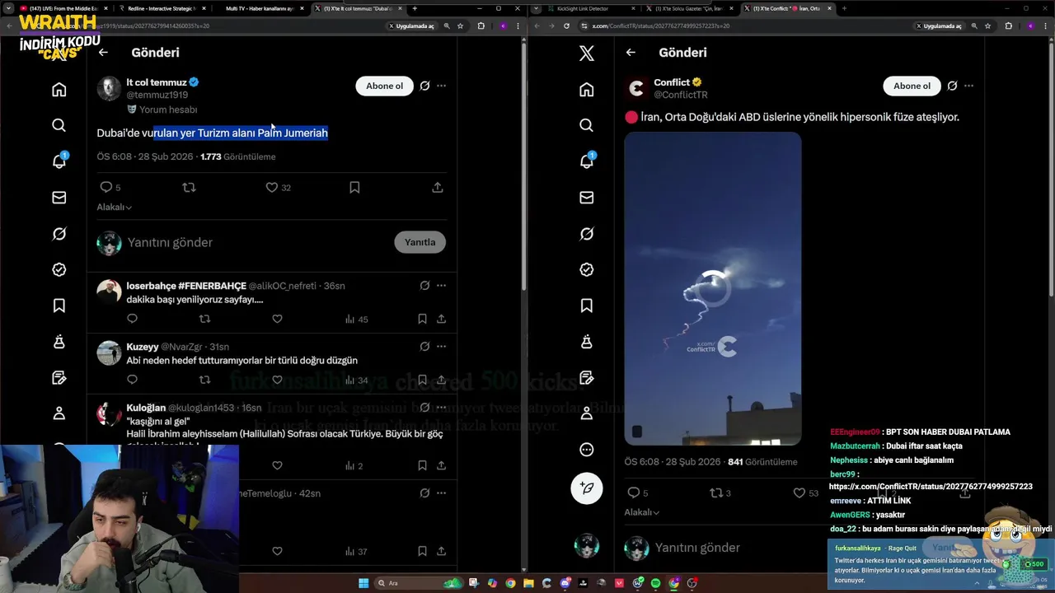Open notifications bell in left window sidebar
This screenshot has height=593, width=1055.
point(59,161)
